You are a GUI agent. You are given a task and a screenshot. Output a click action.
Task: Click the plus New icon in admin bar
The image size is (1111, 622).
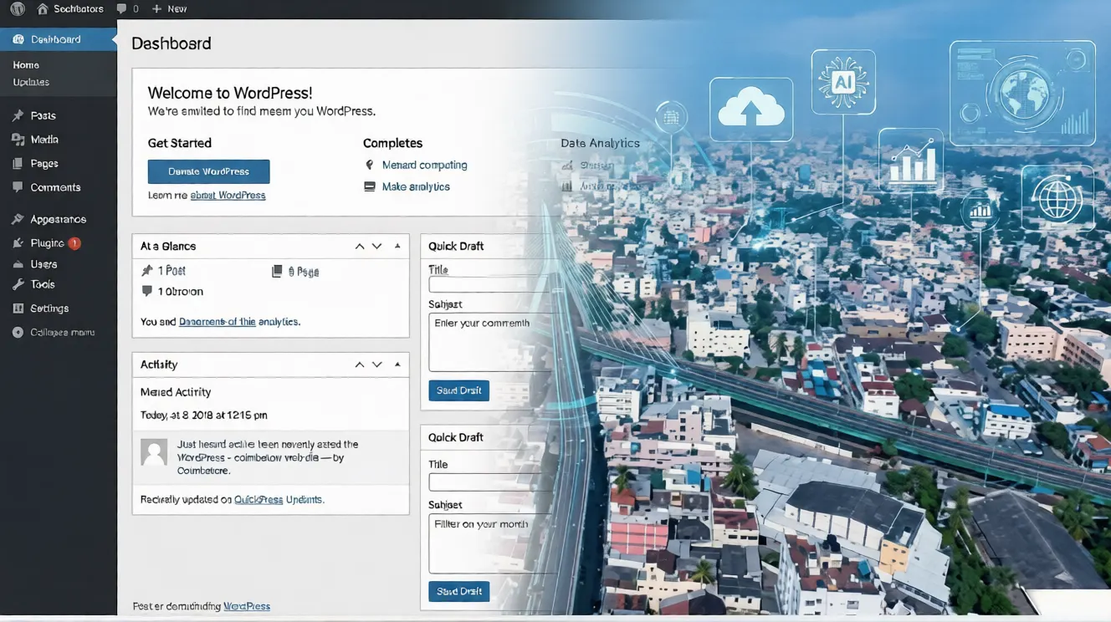click(x=156, y=9)
